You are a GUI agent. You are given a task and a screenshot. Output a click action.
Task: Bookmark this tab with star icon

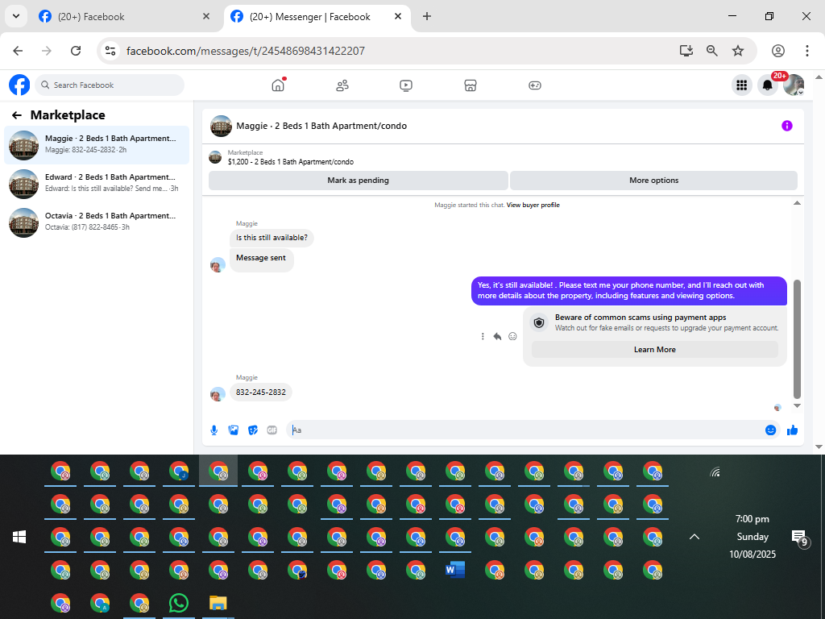pyautogui.click(x=738, y=51)
